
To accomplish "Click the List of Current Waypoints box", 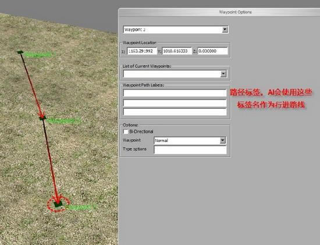I will pos(175,74).
